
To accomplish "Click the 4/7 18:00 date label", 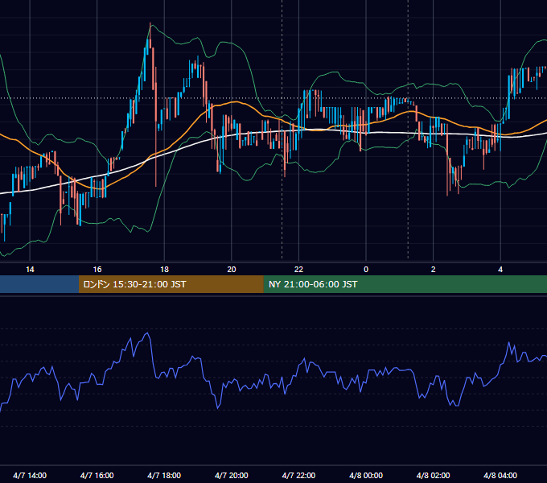I will (164, 475).
